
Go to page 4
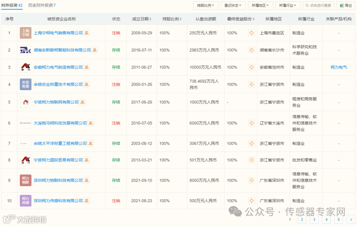point(327,219)
